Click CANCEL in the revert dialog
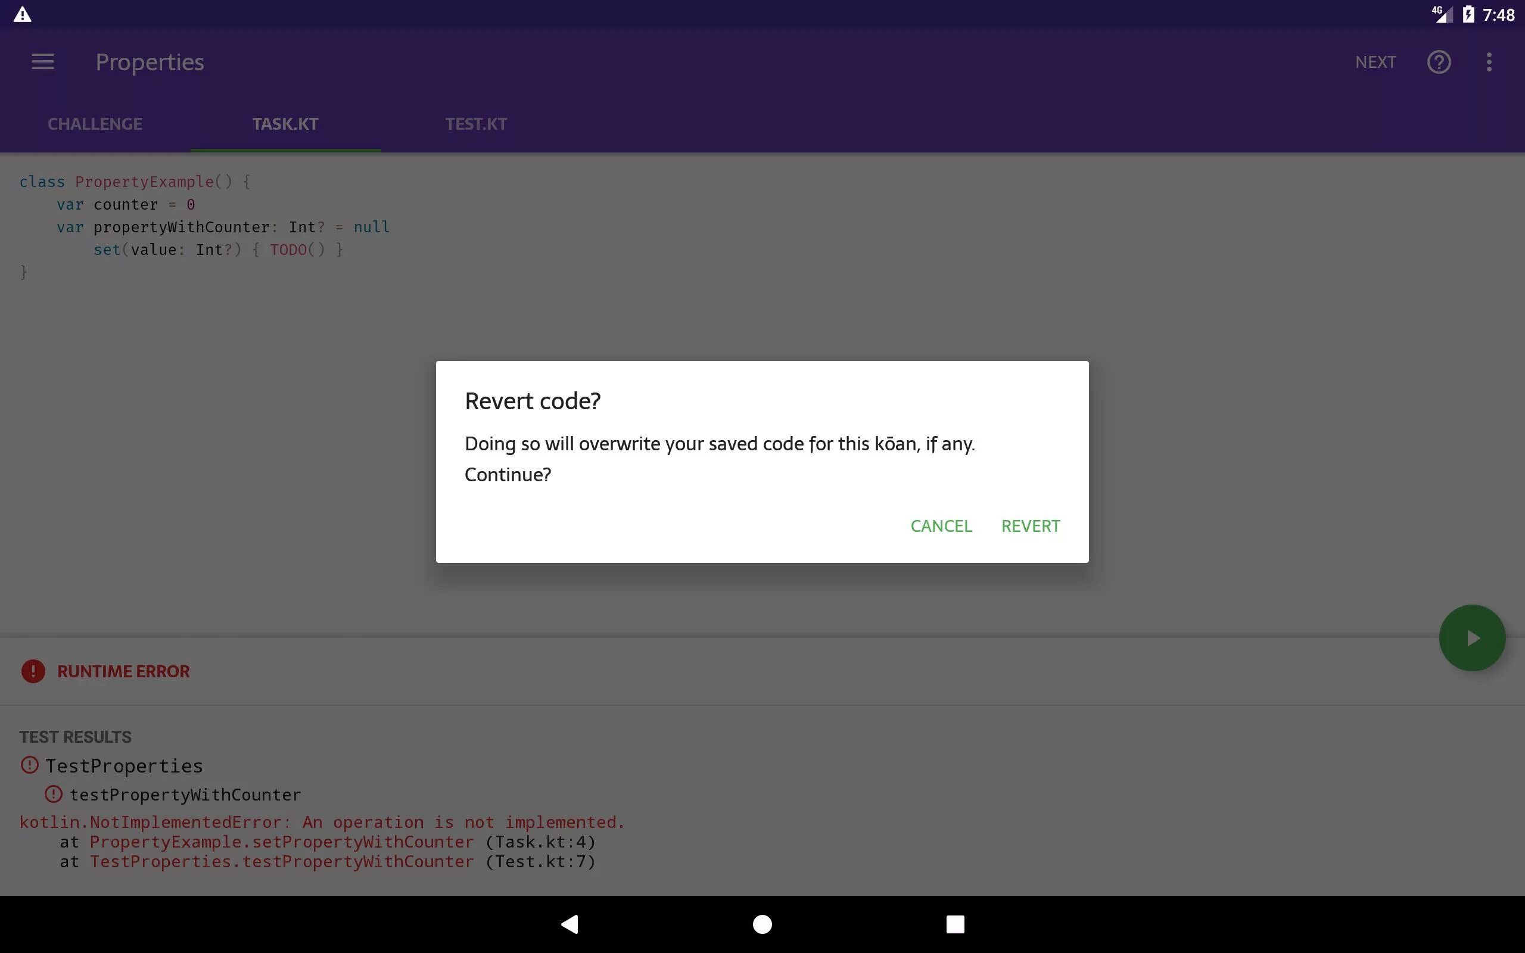 tap(941, 527)
